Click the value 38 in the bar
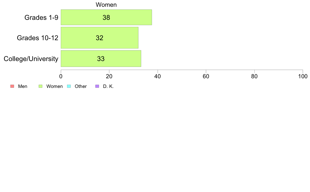 coord(106,17)
